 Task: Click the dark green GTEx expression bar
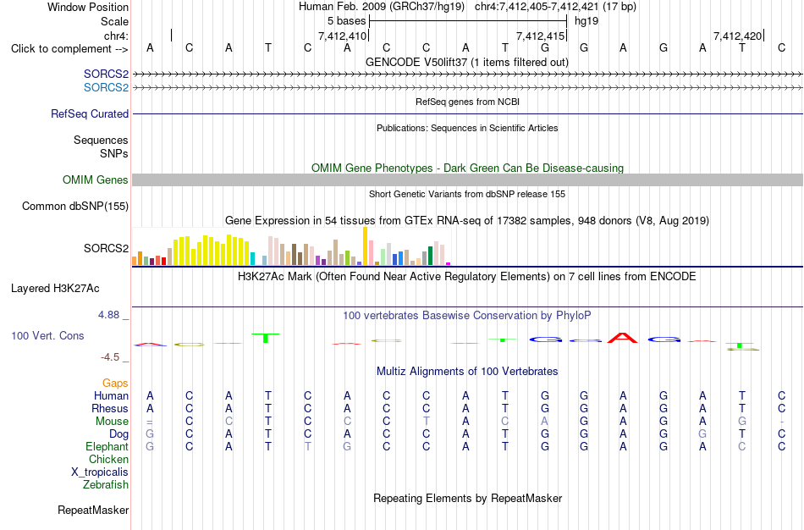(x=430, y=256)
